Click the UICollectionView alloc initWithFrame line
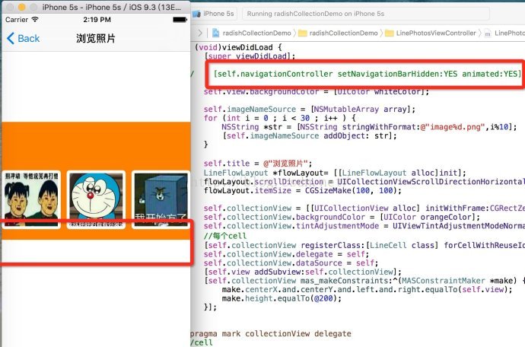The height and width of the screenshot is (347, 525). [x=364, y=208]
